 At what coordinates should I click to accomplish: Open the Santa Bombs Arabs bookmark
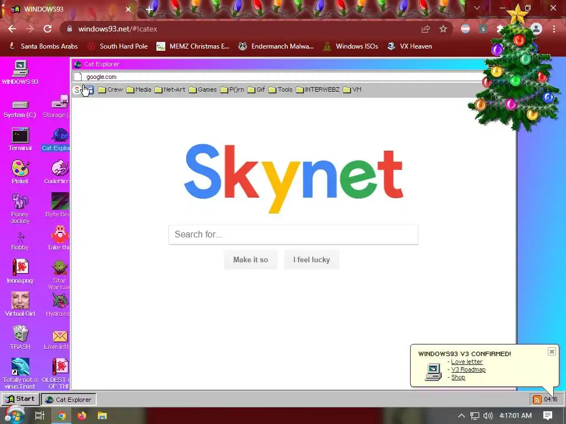(x=43, y=46)
